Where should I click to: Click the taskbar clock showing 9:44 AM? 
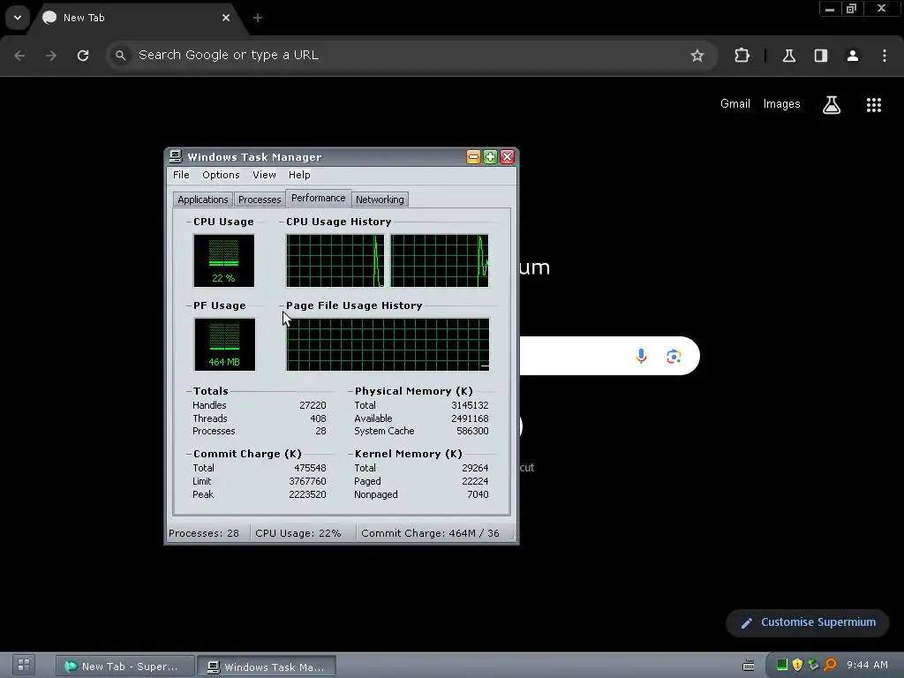point(867,665)
